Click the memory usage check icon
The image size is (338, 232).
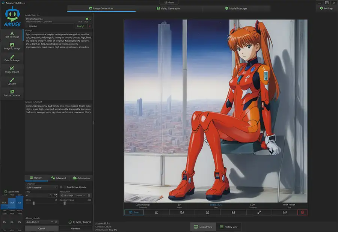coord(70,222)
